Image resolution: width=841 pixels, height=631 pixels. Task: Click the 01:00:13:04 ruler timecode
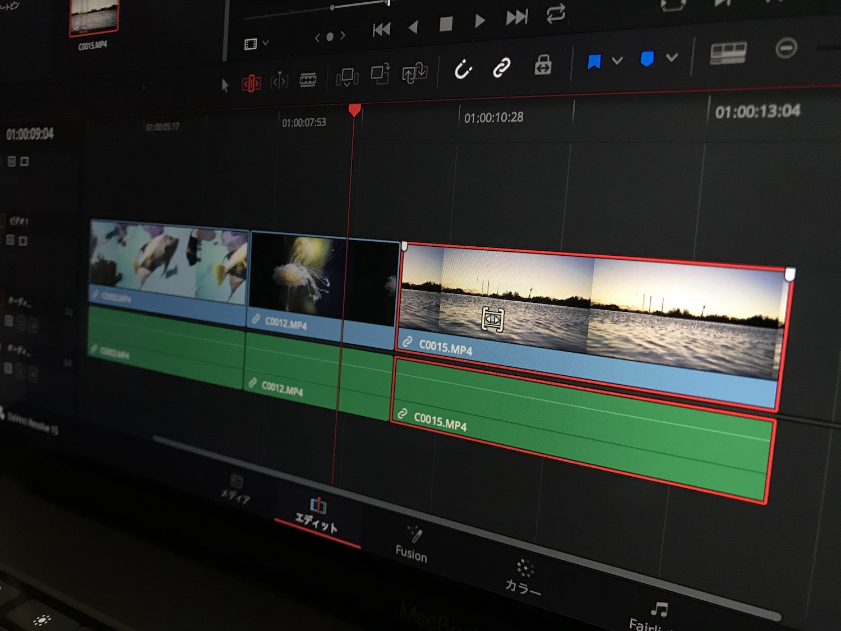click(757, 112)
